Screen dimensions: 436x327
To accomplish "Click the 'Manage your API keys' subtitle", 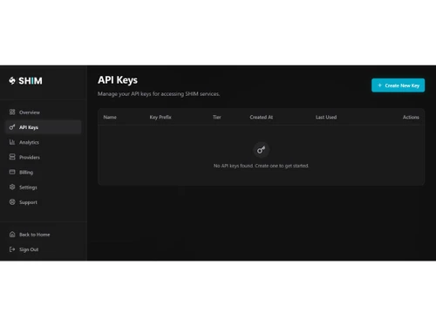I will [159, 94].
